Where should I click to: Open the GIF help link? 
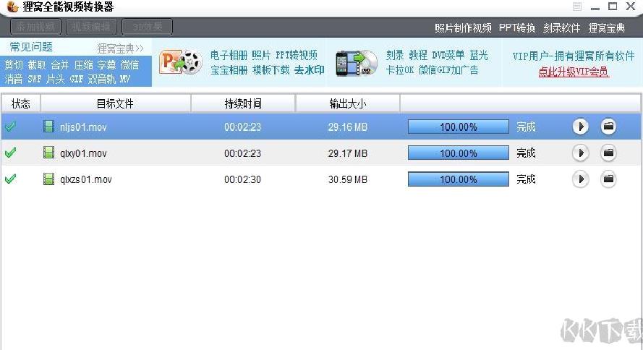point(76,79)
